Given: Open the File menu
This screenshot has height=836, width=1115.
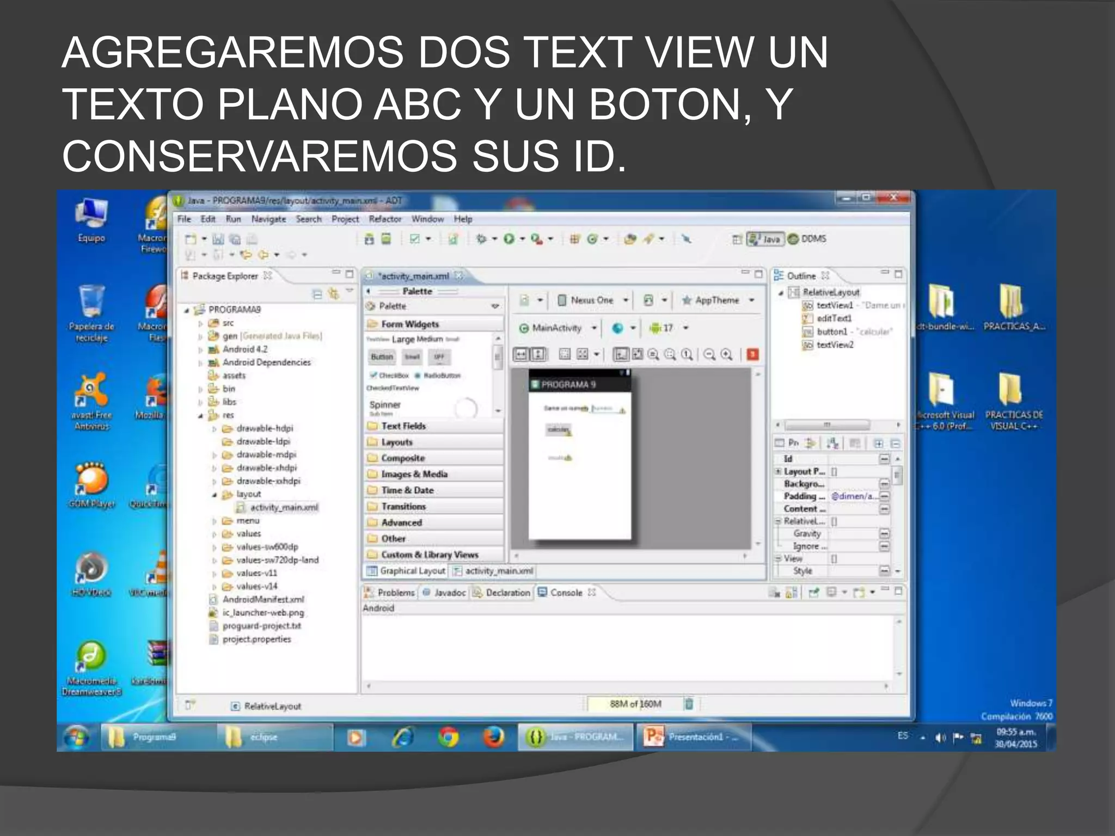Looking at the screenshot, I should (184, 219).
